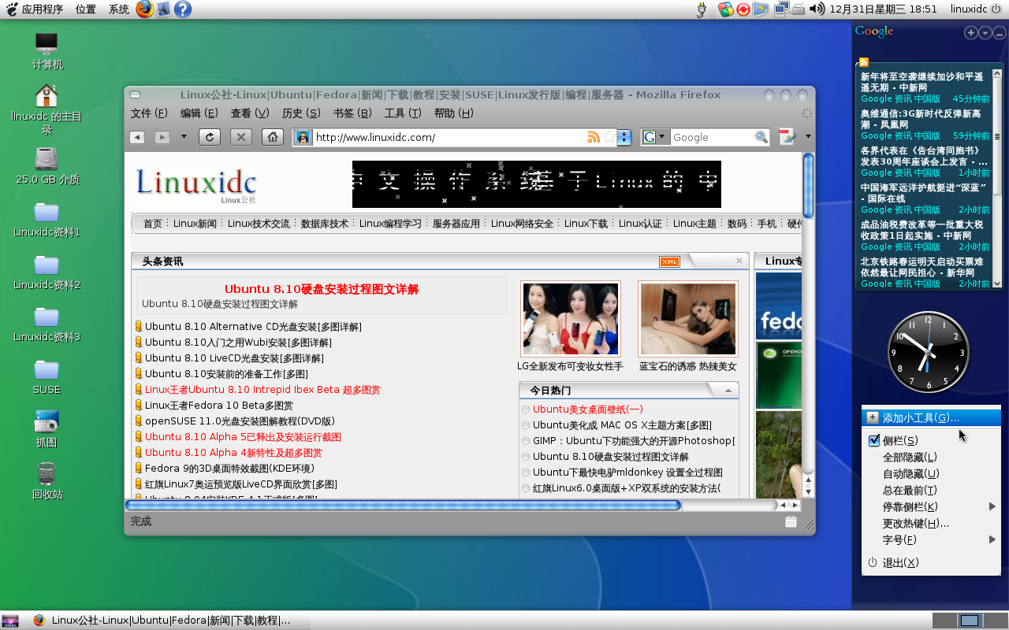Toggle the 侧栏(S) checkbox in the menu
1009x630 pixels.
point(873,440)
